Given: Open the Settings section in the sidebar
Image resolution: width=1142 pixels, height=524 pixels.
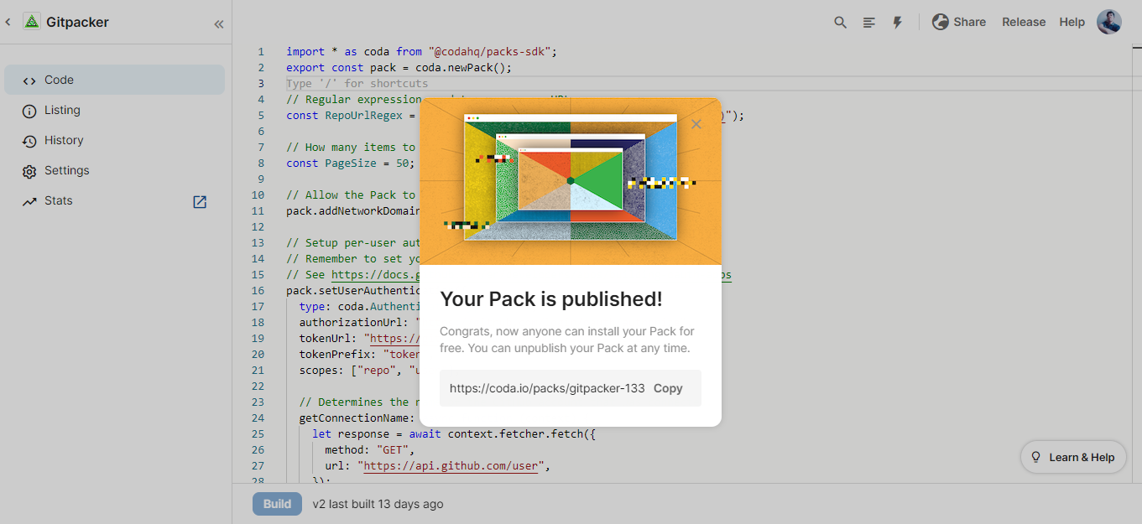Looking at the screenshot, I should pos(115,170).
